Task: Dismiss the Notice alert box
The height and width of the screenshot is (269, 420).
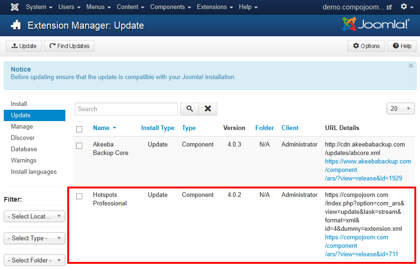Action: coord(411,65)
